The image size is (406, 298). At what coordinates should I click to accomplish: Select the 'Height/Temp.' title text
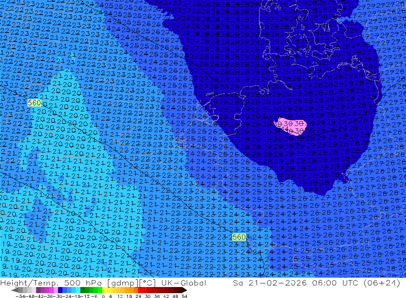pyautogui.click(x=30, y=283)
